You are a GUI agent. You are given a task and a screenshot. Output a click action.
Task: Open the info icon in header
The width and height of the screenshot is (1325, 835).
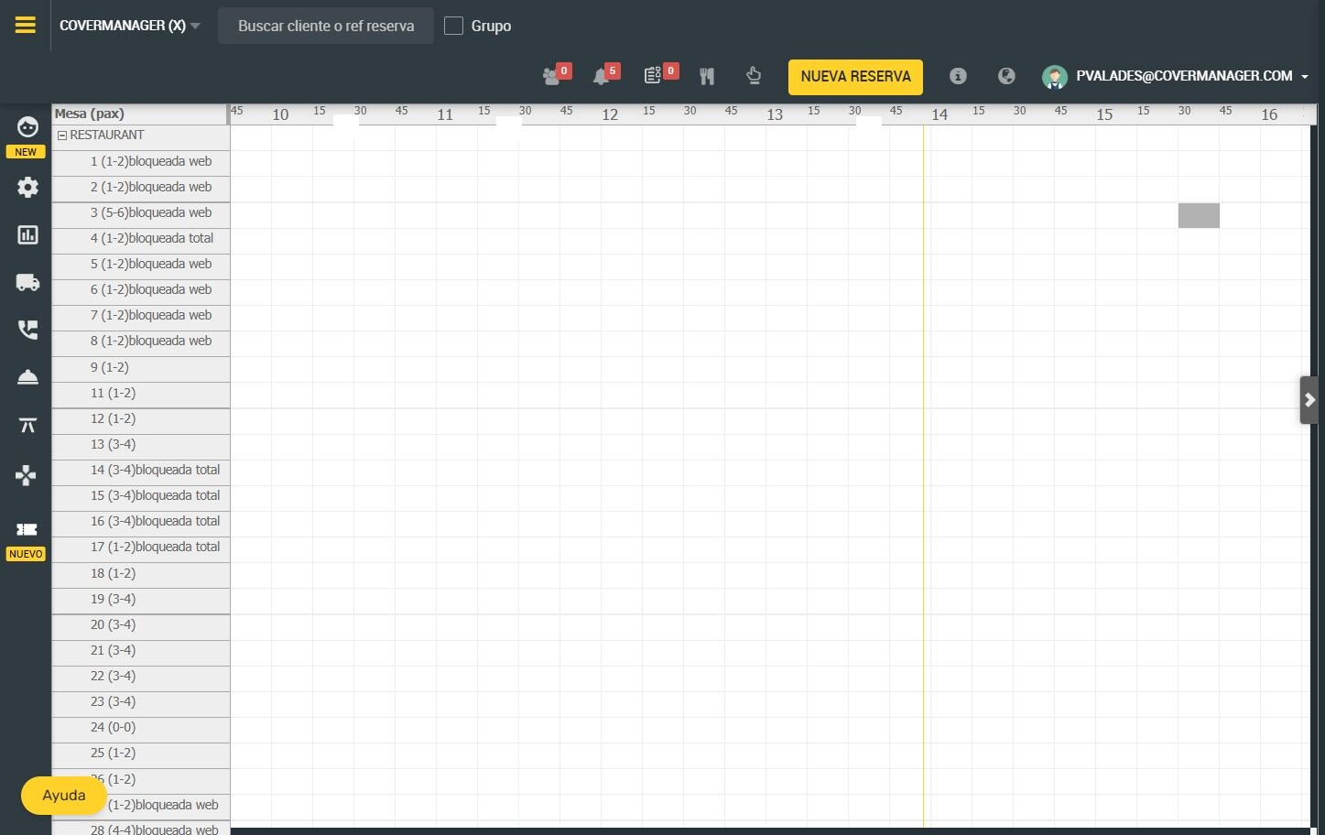(958, 76)
